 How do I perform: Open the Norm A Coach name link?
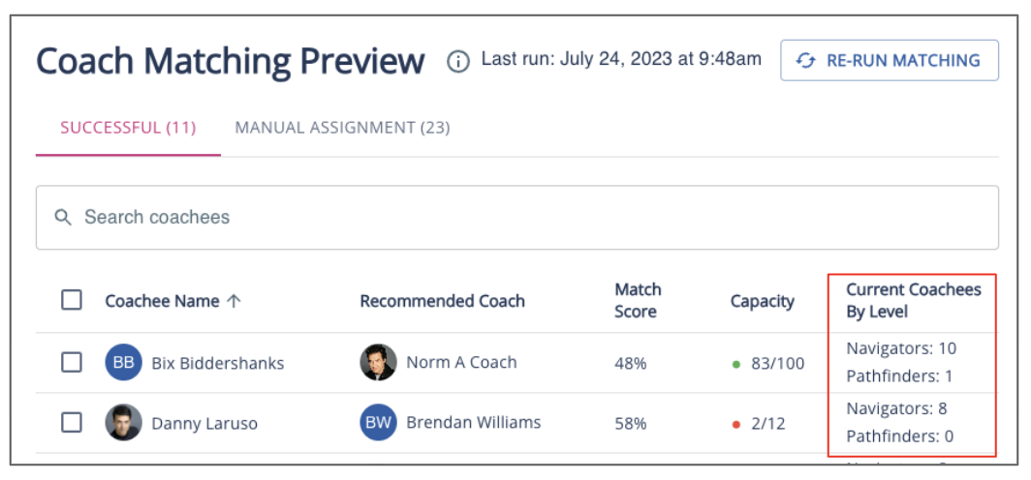click(461, 363)
